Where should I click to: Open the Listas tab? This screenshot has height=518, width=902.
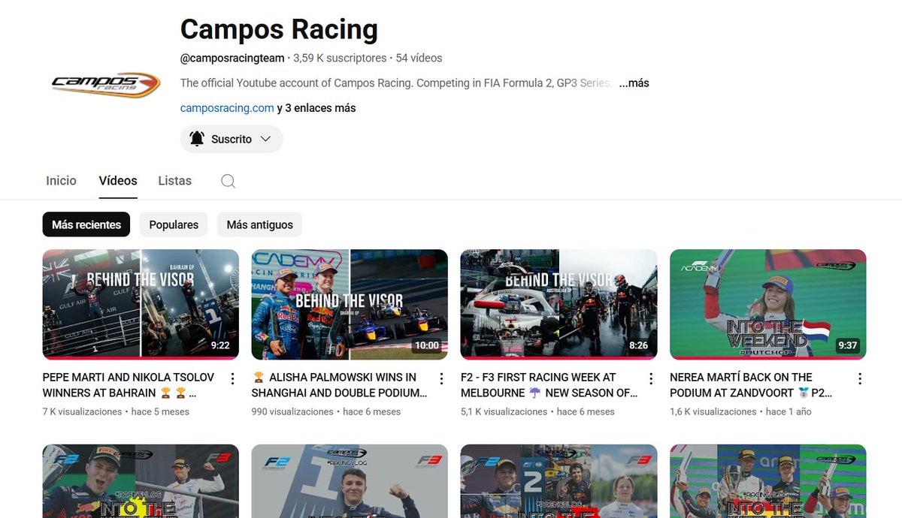click(174, 180)
